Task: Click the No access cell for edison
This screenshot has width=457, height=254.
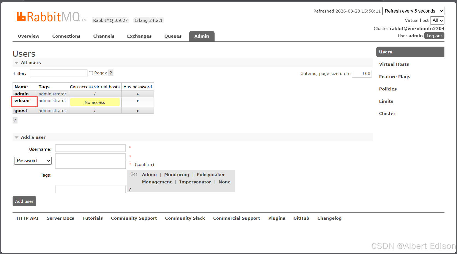Action: [95, 102]
